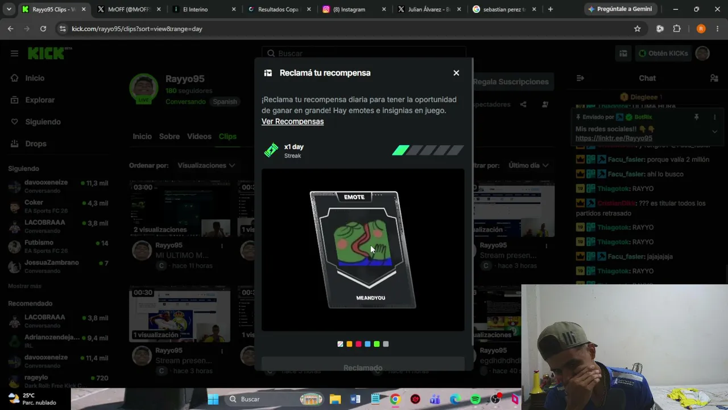Unpin the pinned BotRix message
The height and width of the screenshot is (410, 728).
coord(696,117)
